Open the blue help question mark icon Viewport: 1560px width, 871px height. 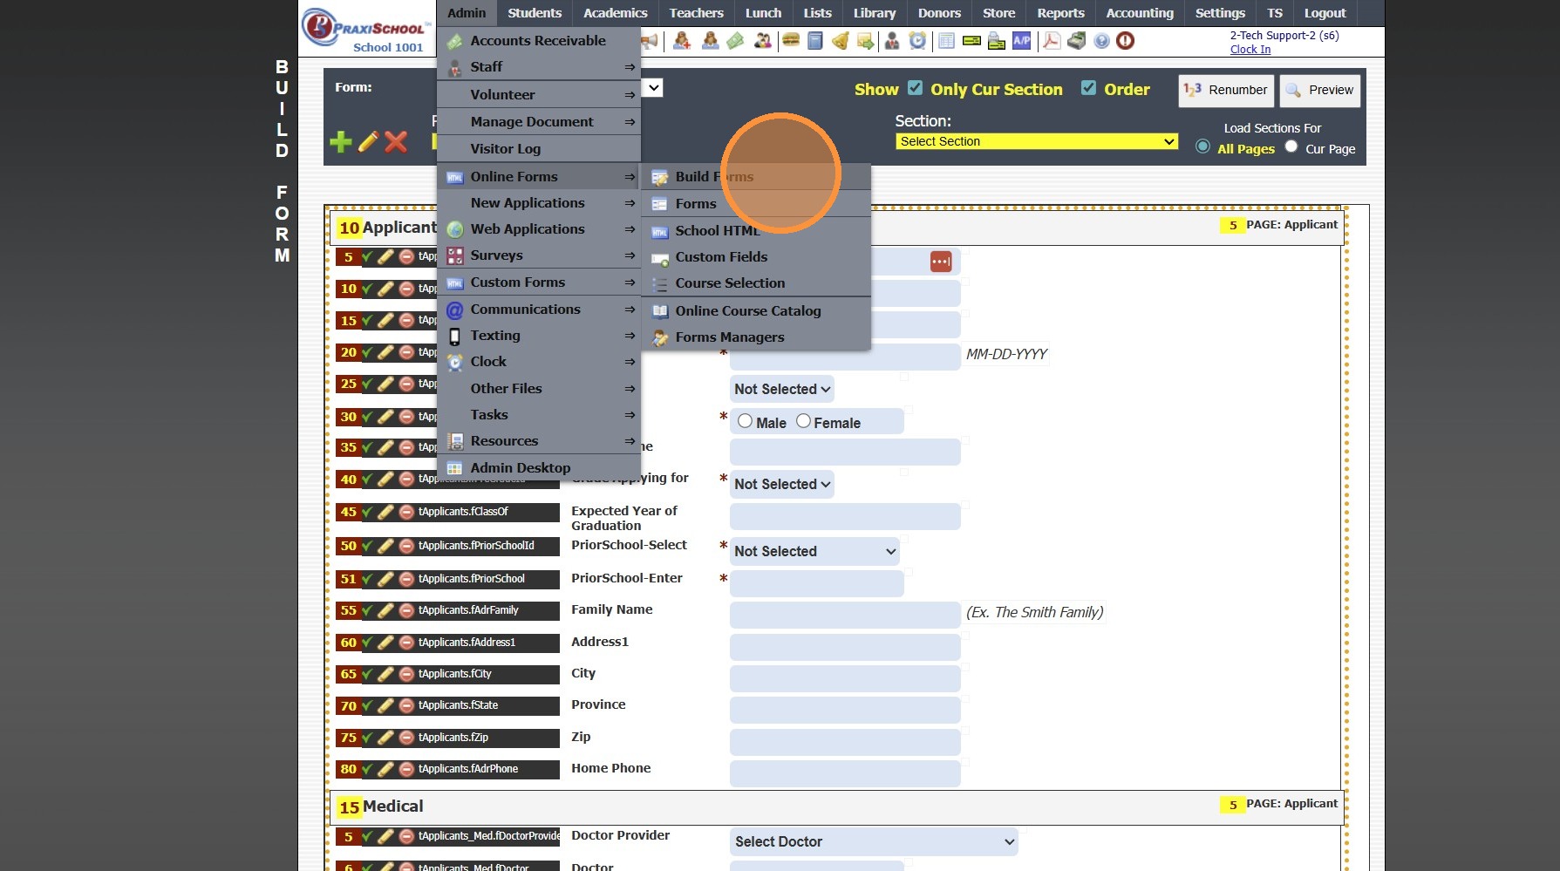pyautogui.click(x=1102, y=41)
